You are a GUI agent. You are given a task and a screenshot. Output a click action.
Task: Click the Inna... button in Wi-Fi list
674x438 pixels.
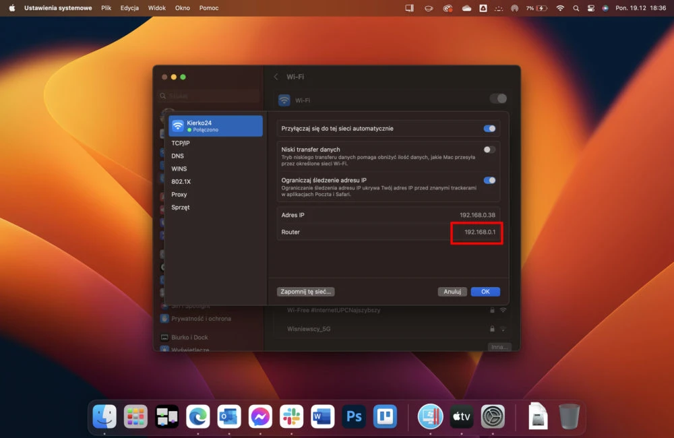click(499, 347)
